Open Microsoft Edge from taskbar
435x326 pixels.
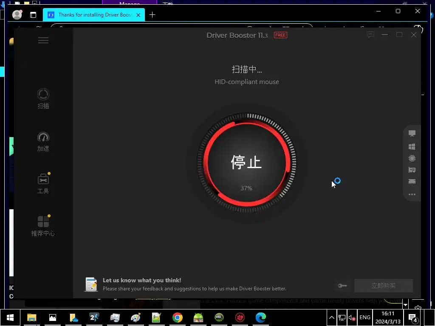tap(260, 318)
